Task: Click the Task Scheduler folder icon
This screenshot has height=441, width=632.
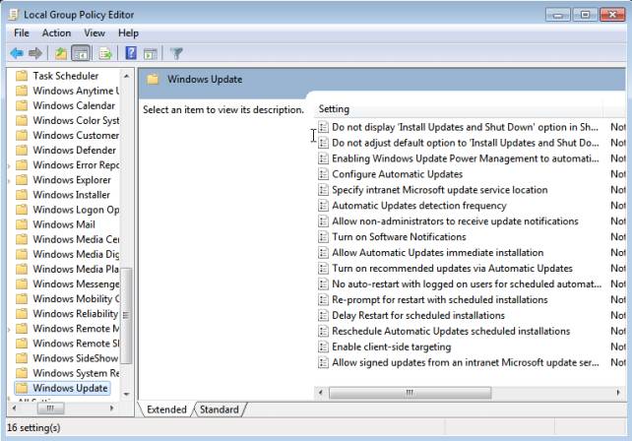Action: point(22,76)
